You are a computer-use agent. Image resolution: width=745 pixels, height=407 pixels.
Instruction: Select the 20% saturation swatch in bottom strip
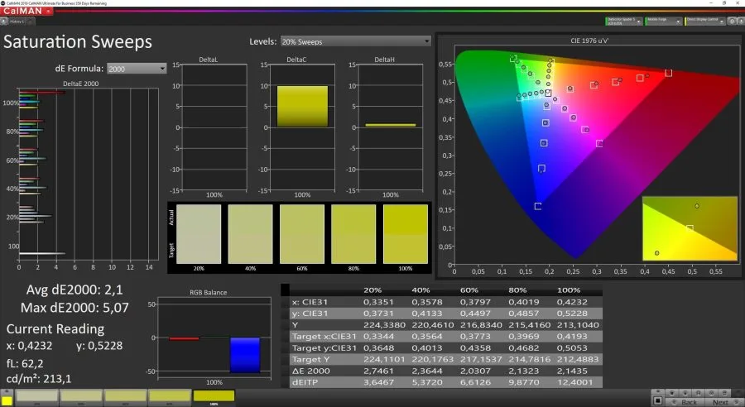click(36, 396)
